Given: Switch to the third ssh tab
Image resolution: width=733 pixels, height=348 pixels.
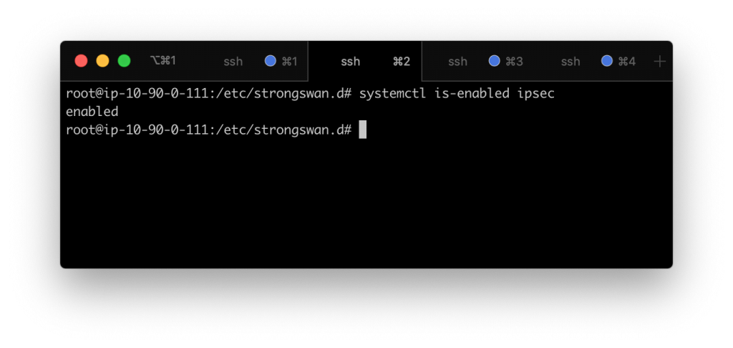Looking at the screenshot, I should click(x=457, y=62).
